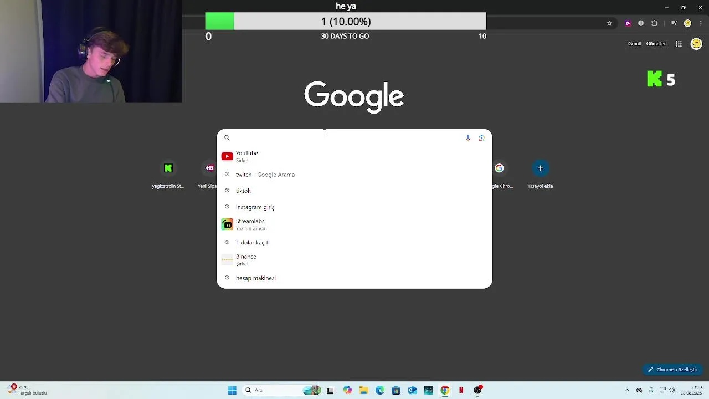
Task: Open the weather widget on the taskbar
Action: tap(28, 390)
